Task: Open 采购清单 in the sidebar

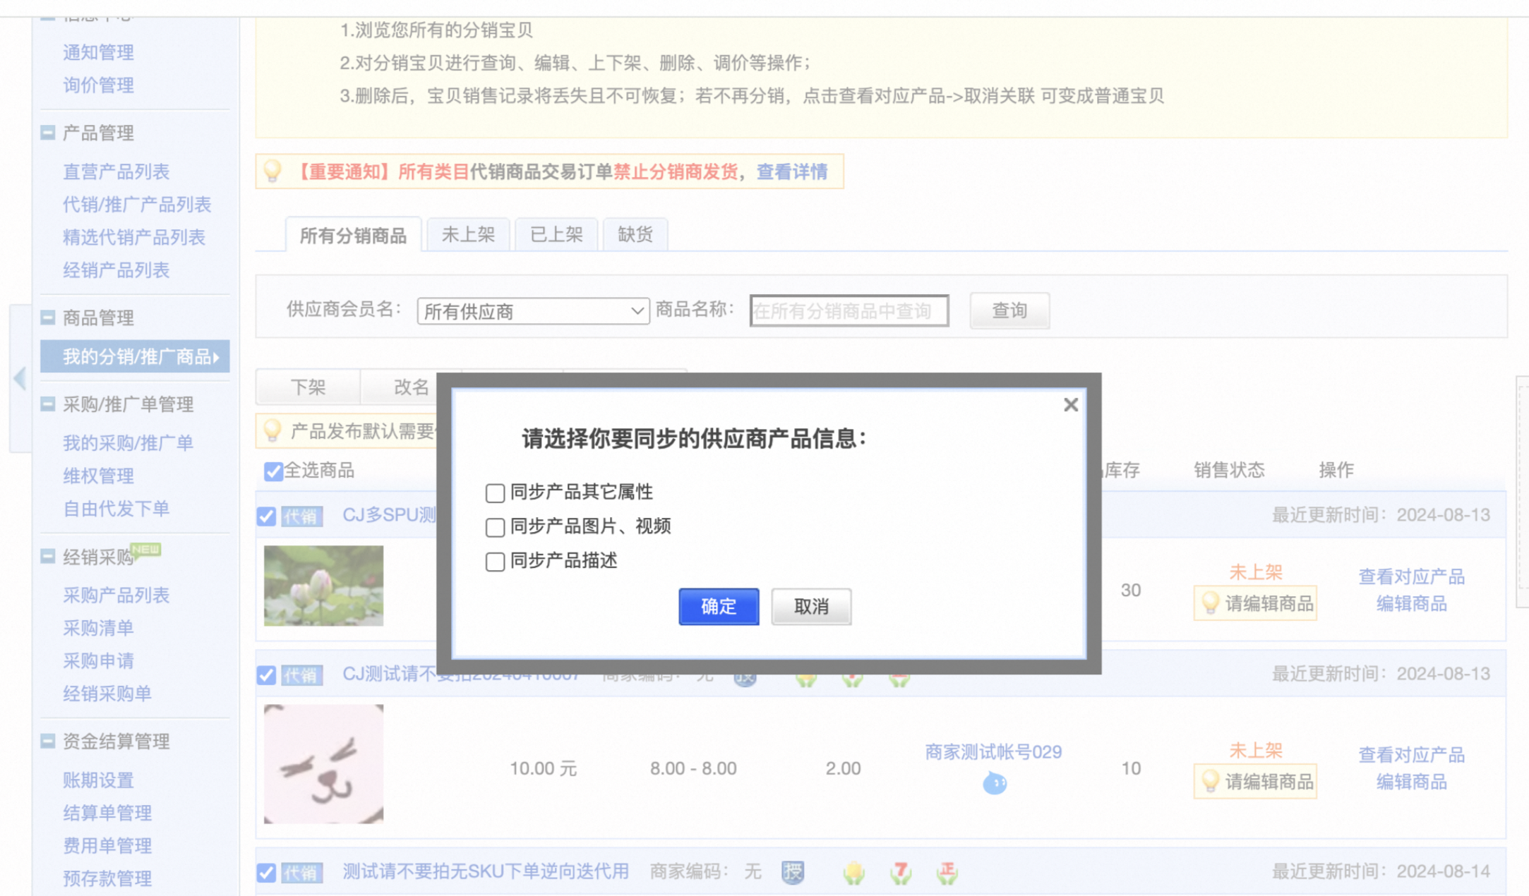Action: point(98,628)
